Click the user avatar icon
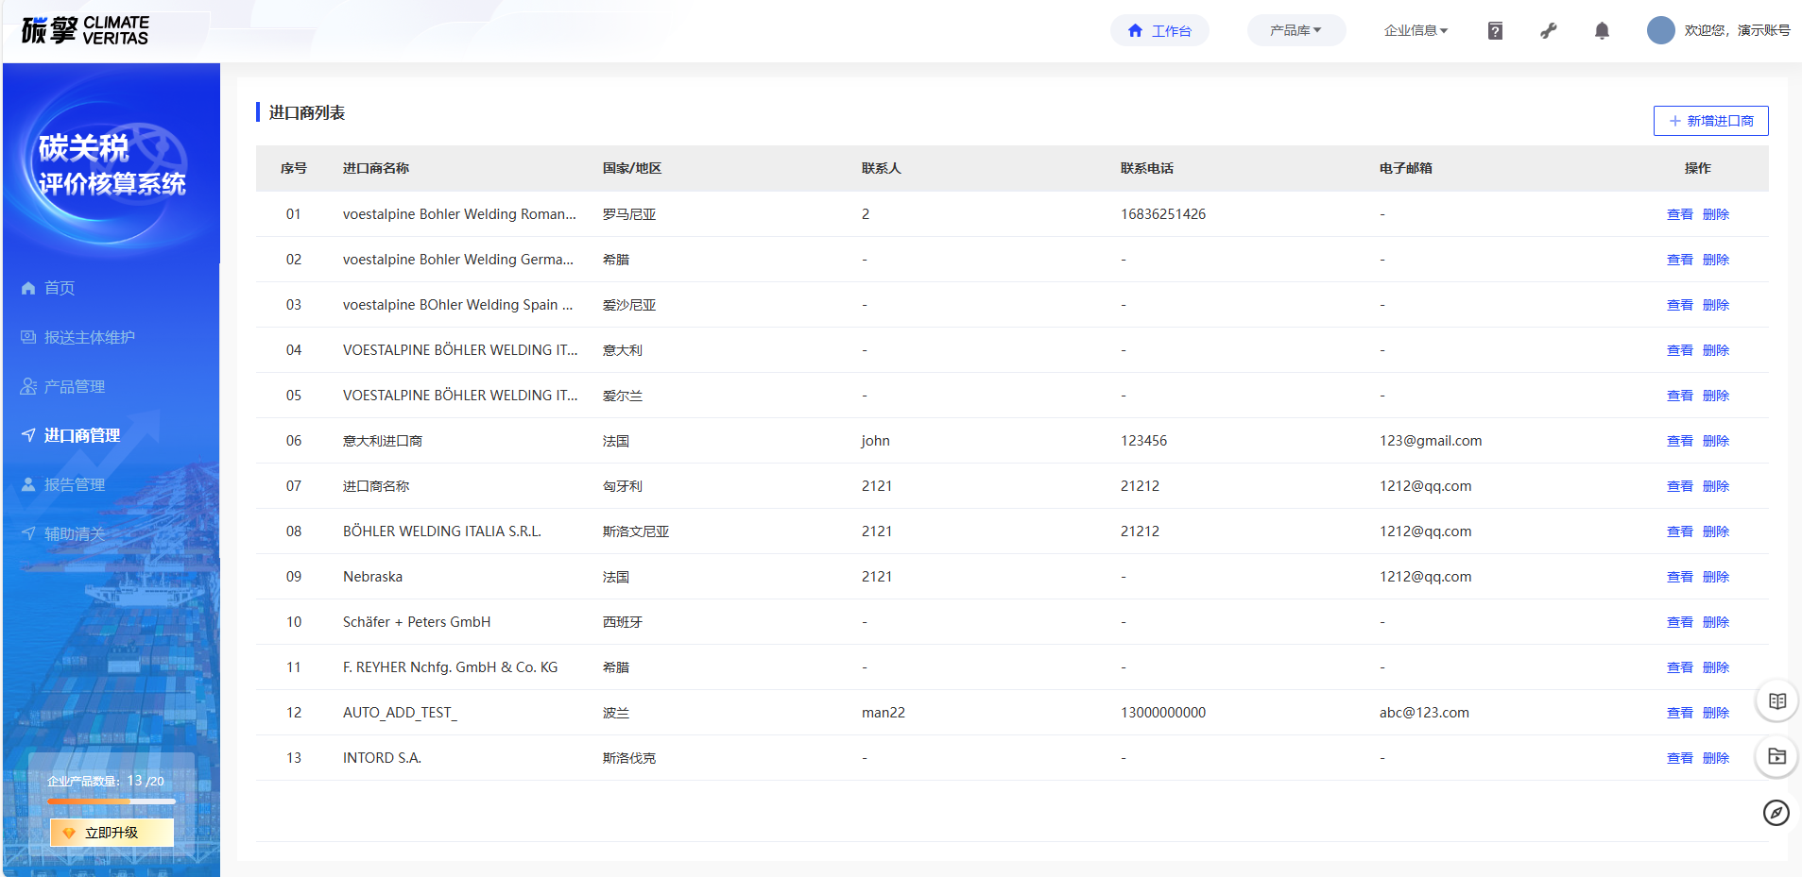1802x877 pixels. coord(1660,30)
